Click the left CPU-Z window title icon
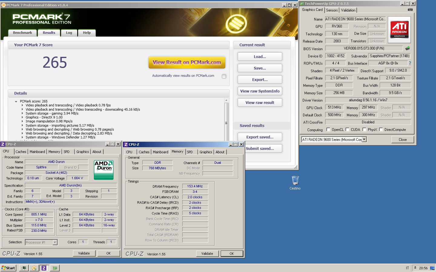This screenshot has width=436, height=272. click(x=3, y=144)
